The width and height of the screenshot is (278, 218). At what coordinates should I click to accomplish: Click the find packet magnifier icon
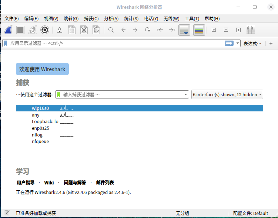[x=111, y=30]
